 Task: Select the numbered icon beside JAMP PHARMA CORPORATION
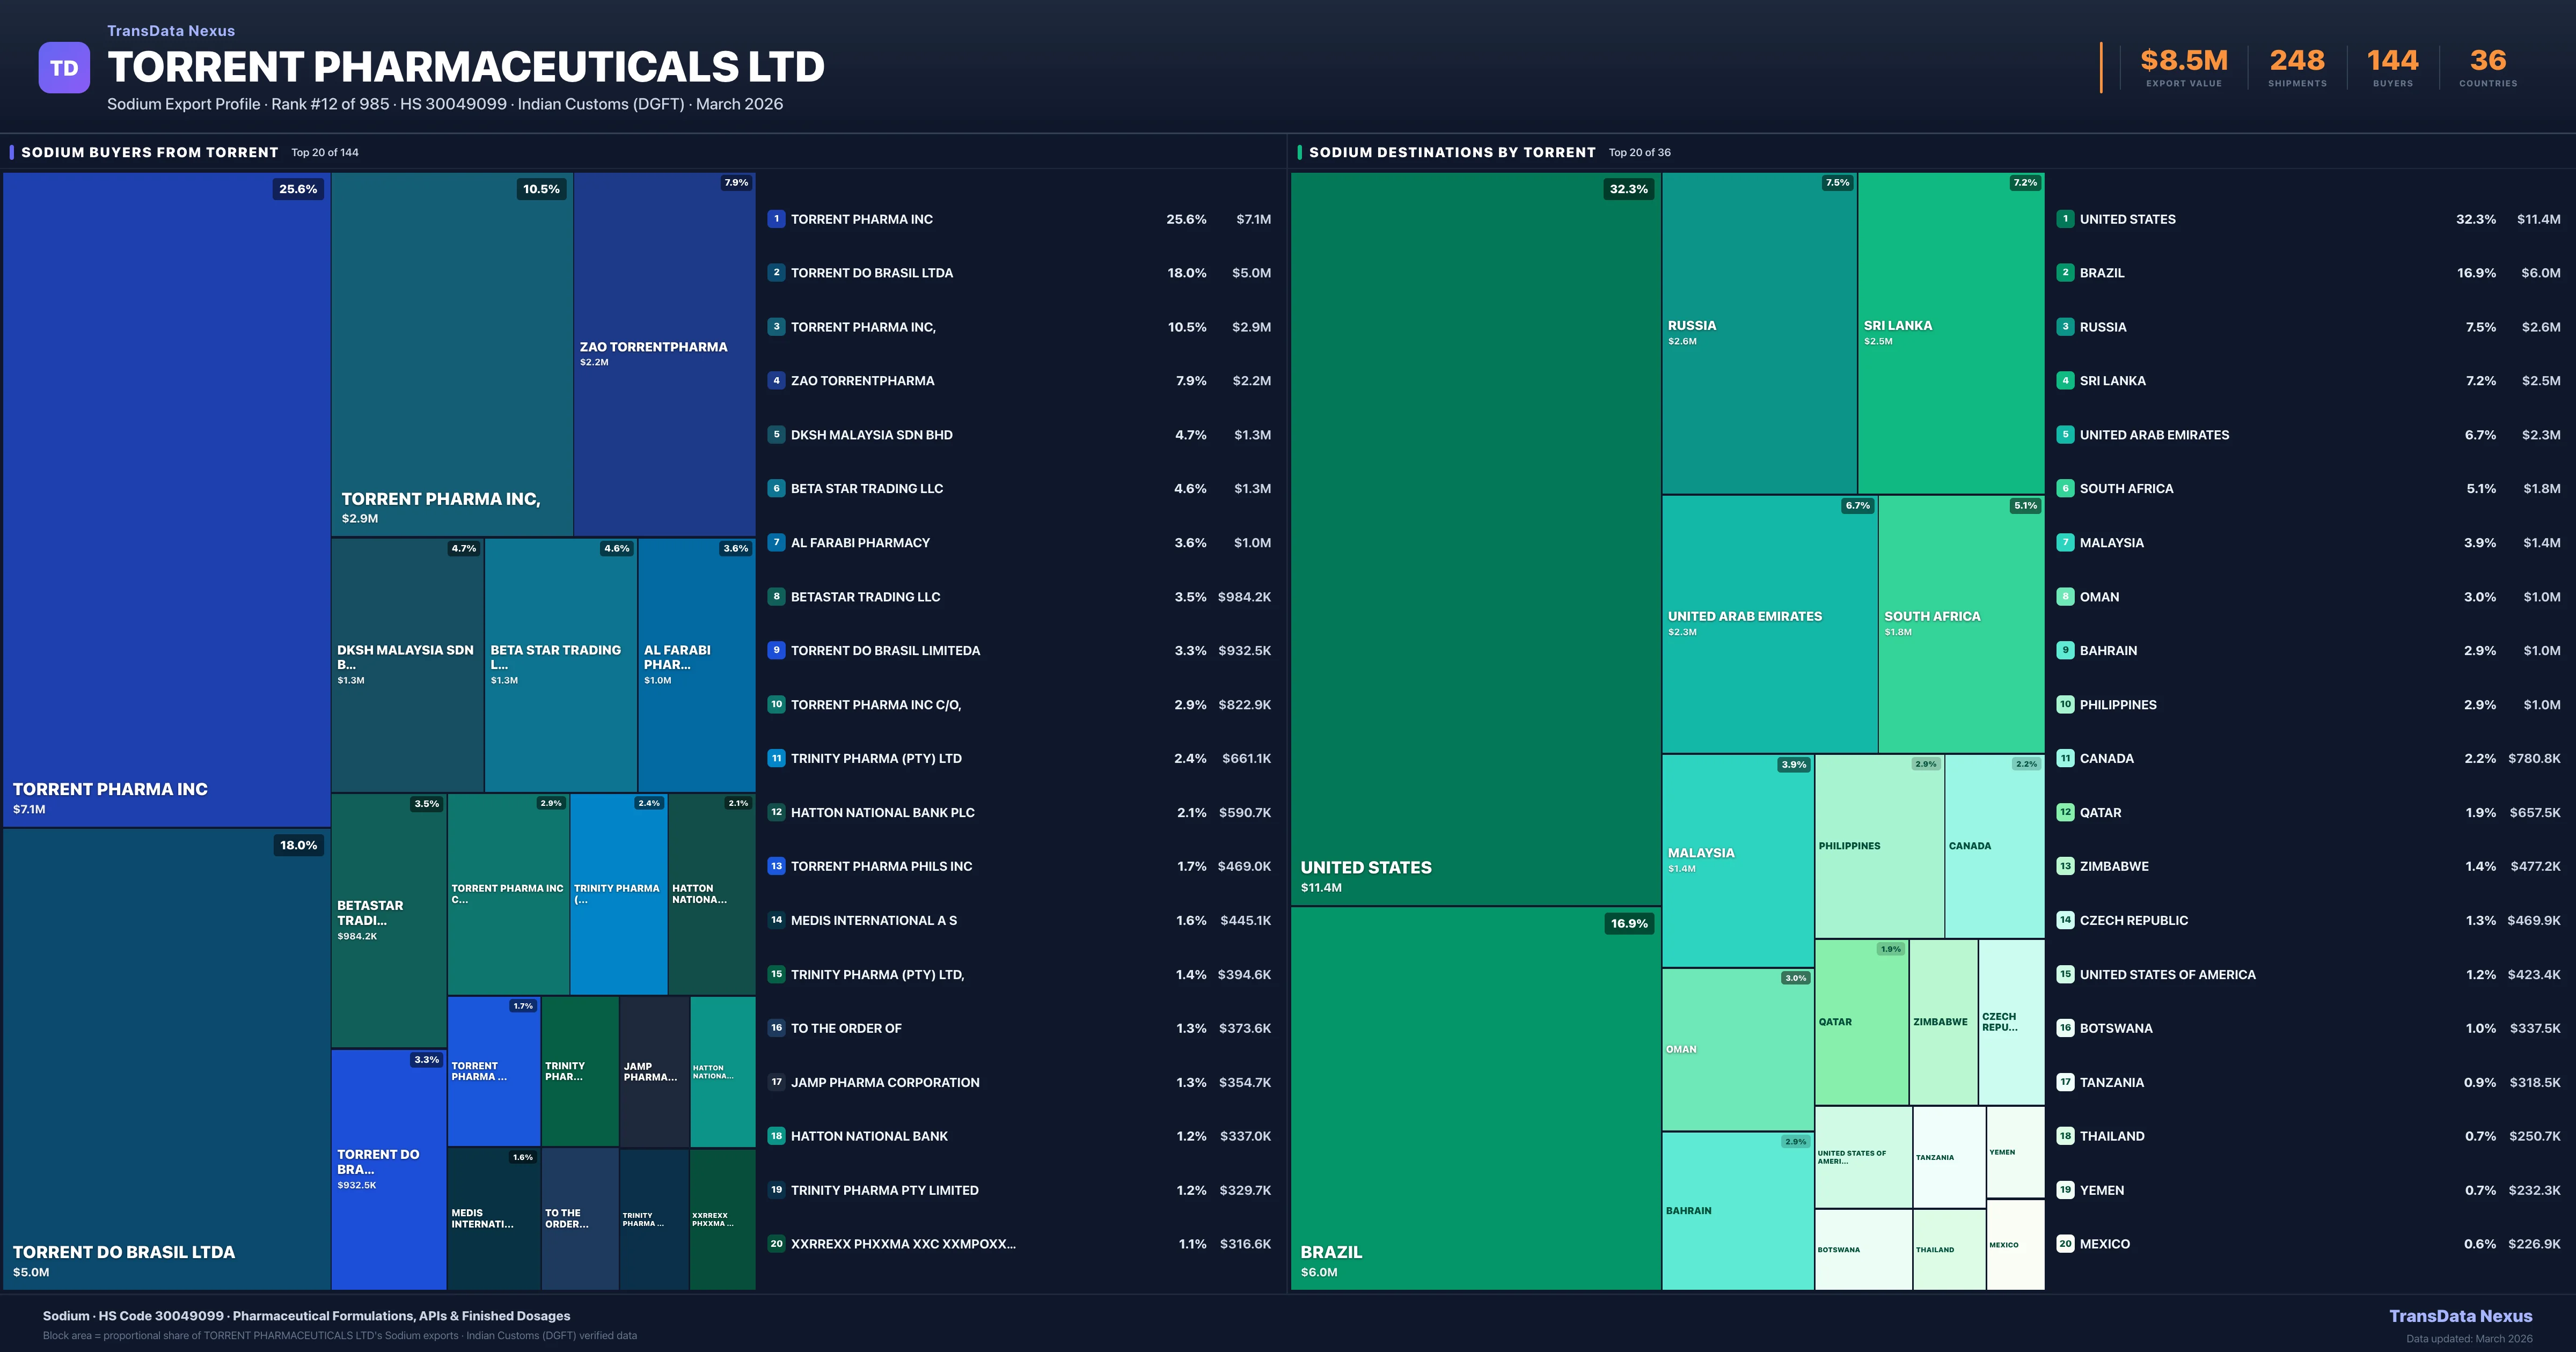pos(776,1082)
